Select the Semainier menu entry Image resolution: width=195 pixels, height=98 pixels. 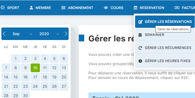(x=165, y=35)
